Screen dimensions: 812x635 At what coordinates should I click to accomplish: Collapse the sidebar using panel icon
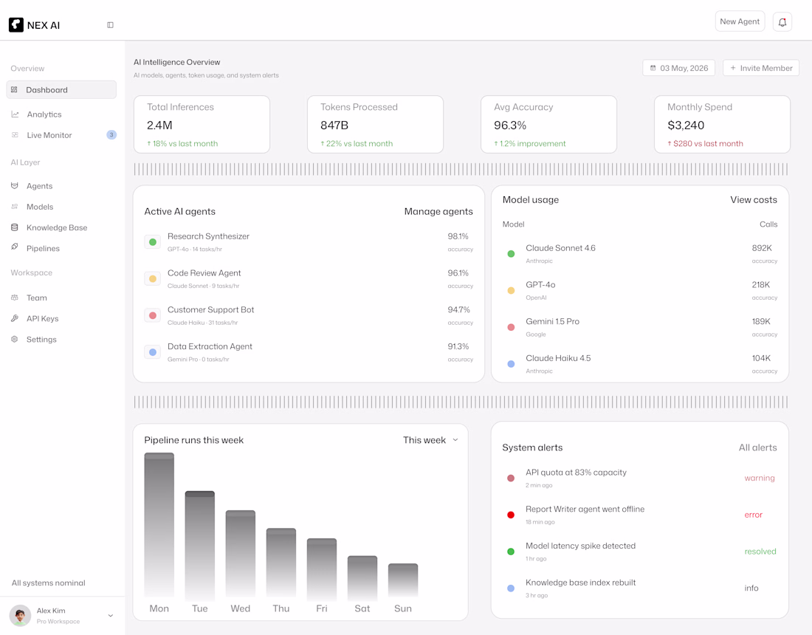[x=110, y=25]
